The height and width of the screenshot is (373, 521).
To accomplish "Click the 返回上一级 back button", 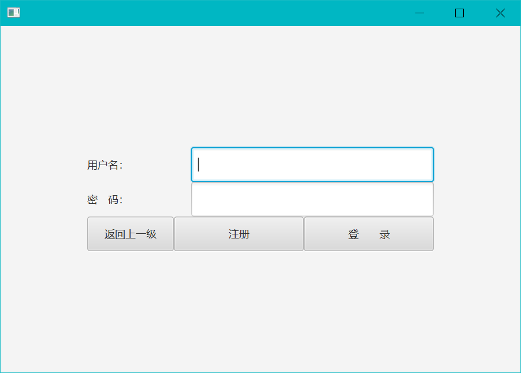I will click(131, 234).
